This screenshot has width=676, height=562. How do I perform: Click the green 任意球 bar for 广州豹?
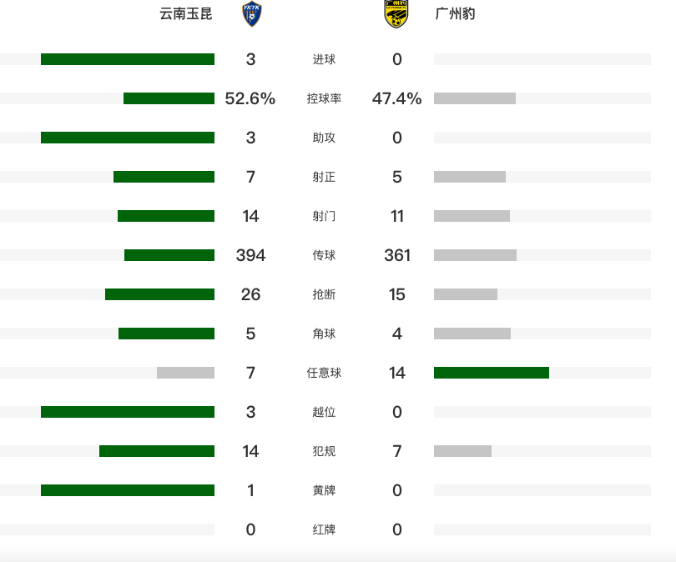[x=492, y=373]
